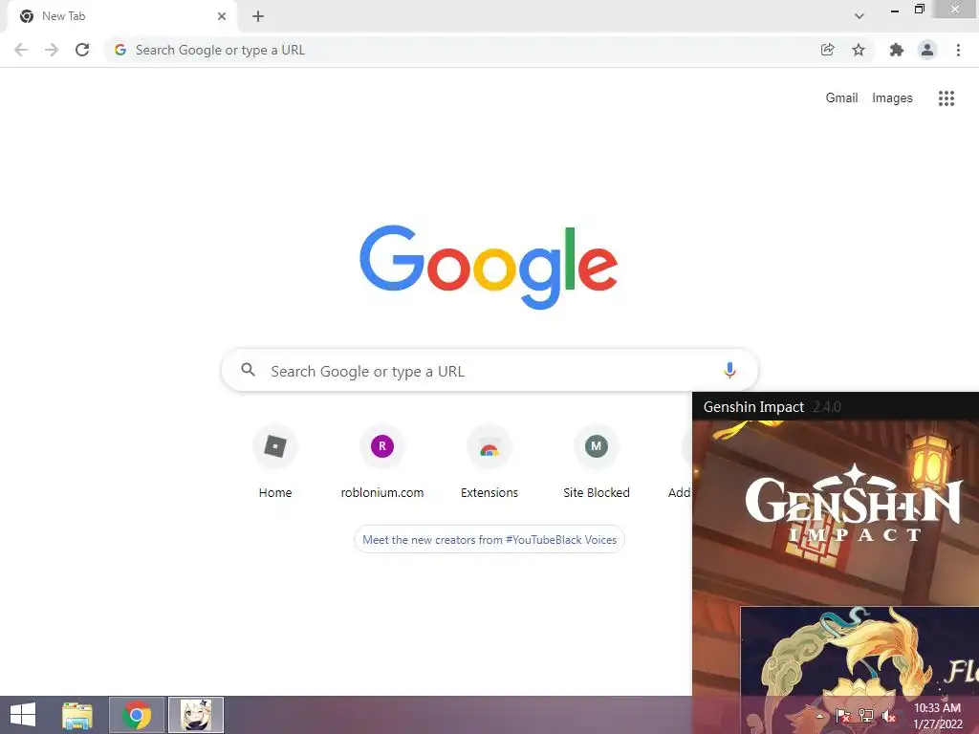979x734 pixels.
Task: Open File Explorer from the taskbar
Action: pyautogui.click(x=77, y=715)
